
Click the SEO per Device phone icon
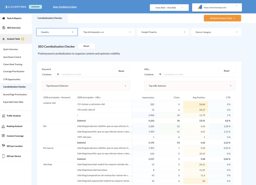click(3, 156)
